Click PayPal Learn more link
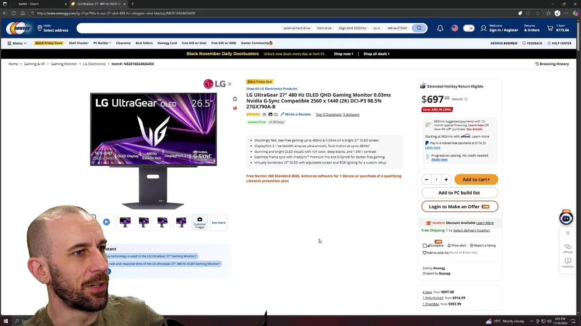581x326 pixels. click(432, 148)
